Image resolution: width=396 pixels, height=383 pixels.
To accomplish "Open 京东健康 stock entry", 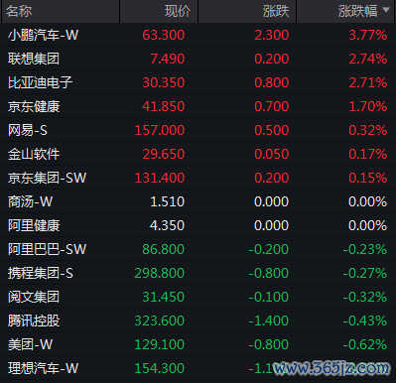I will click(198, 106).
